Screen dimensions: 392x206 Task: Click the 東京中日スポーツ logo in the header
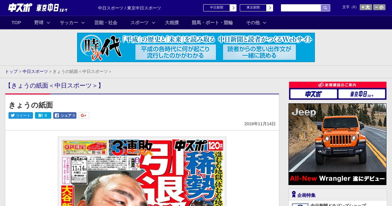52,8
